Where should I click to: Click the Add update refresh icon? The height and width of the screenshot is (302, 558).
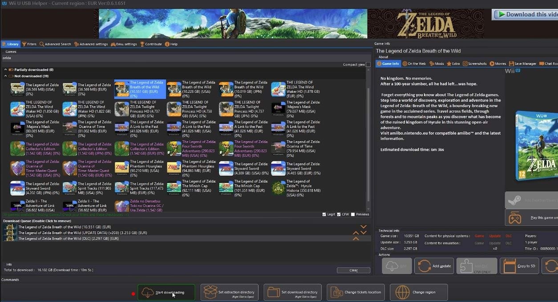(x=424, y=266)
